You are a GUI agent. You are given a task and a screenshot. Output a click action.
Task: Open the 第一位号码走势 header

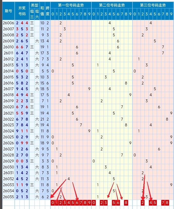(x=71, y=5)
